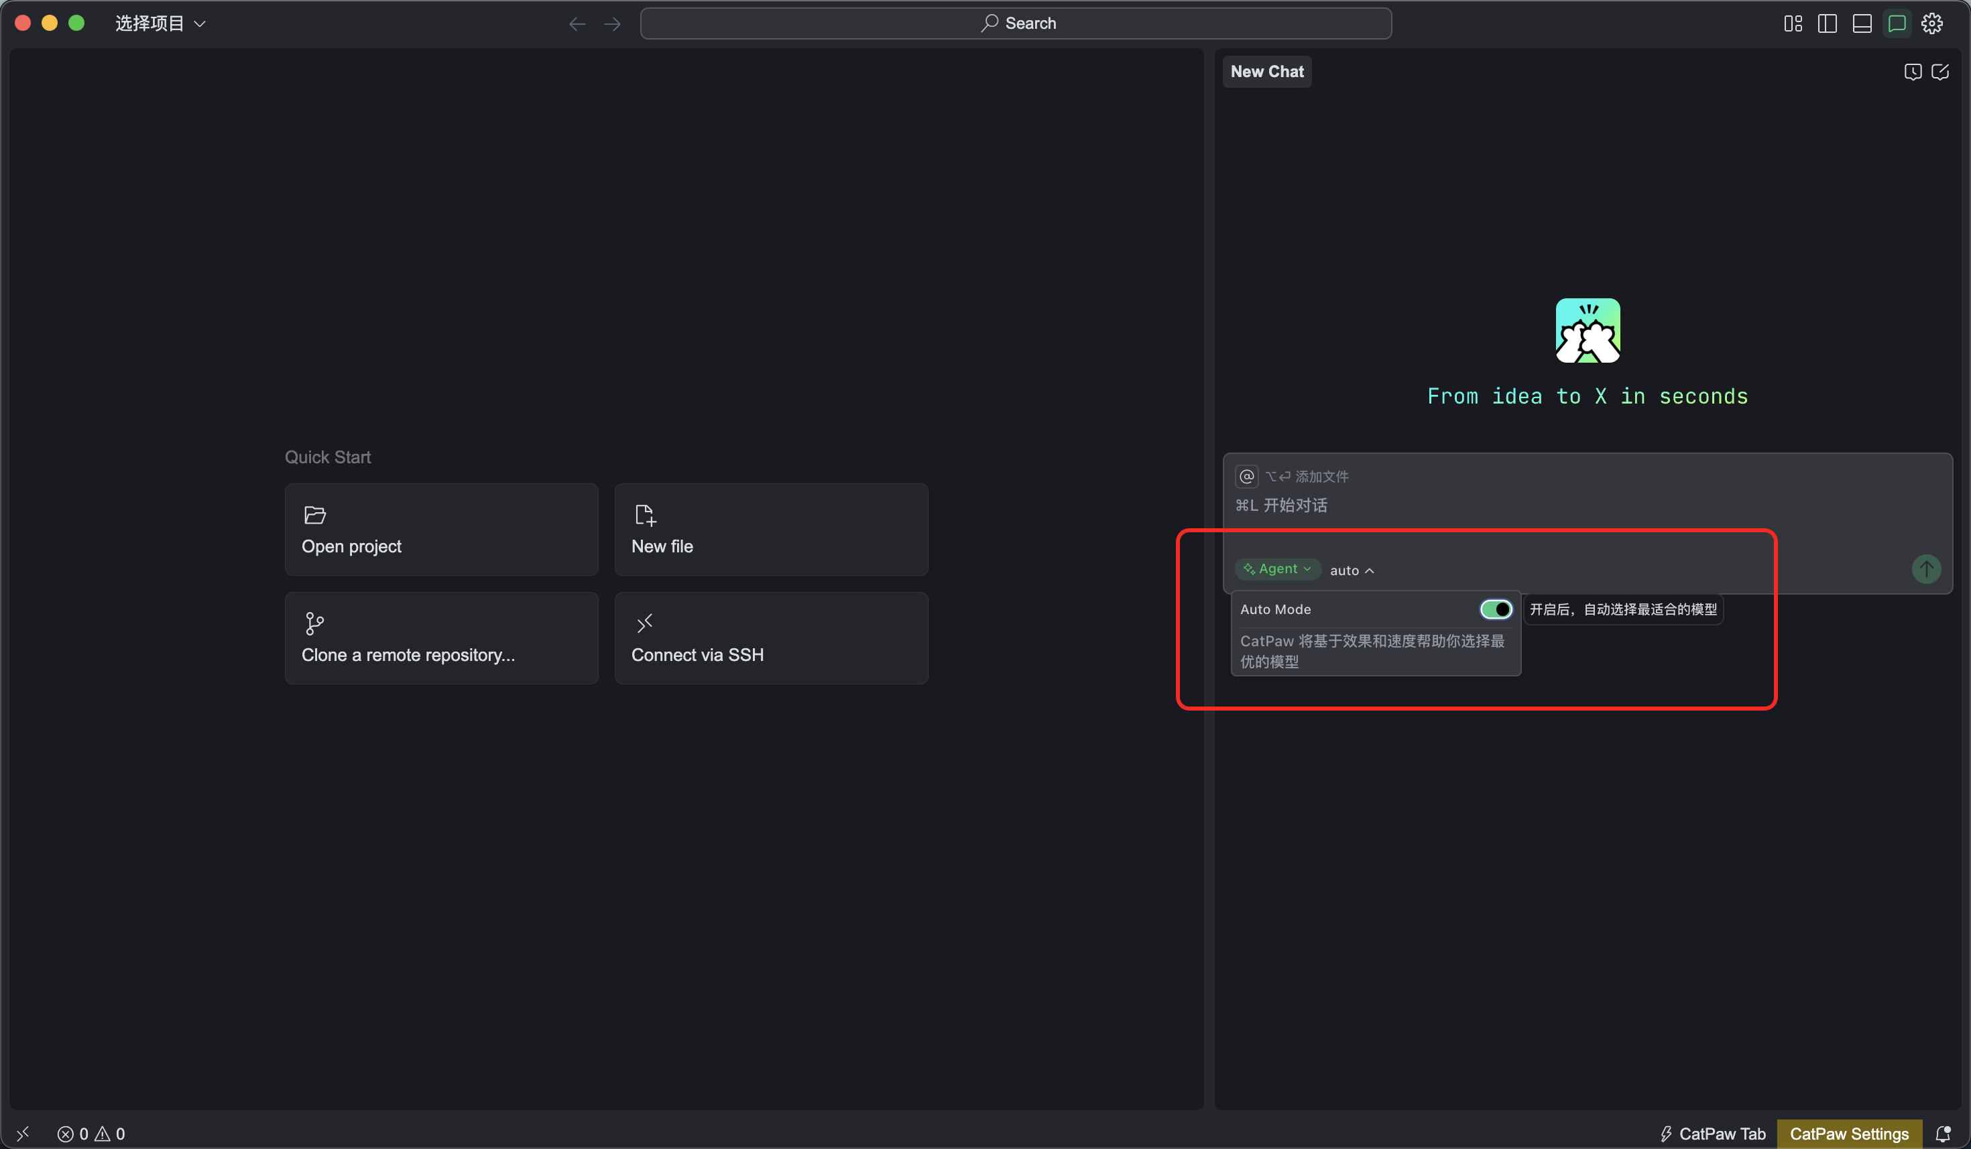Open CatPaw Settings from status bar
Viewport: 1971px width, 1149px height.
pos(1849,1134)
